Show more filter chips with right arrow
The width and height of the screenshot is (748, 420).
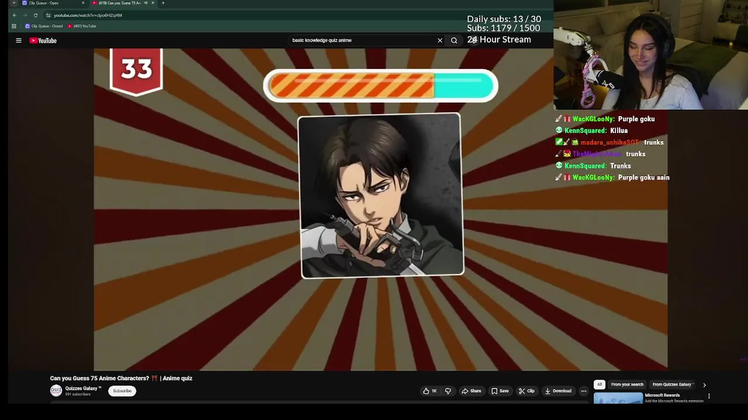click(704, 385)
